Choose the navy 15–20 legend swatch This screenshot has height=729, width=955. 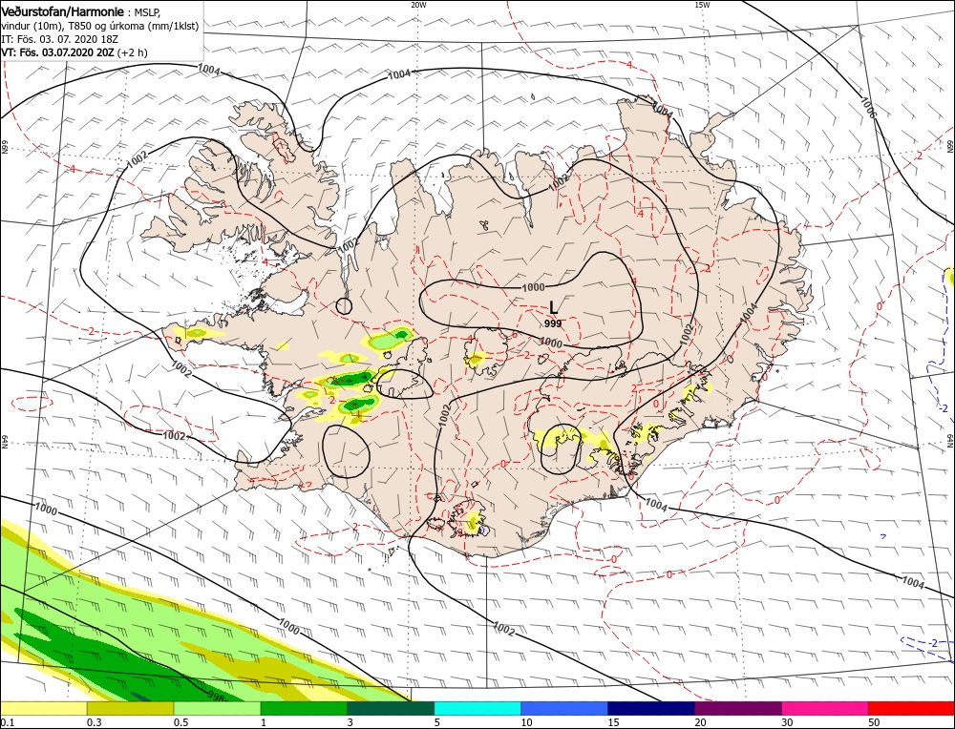(651, 708)
